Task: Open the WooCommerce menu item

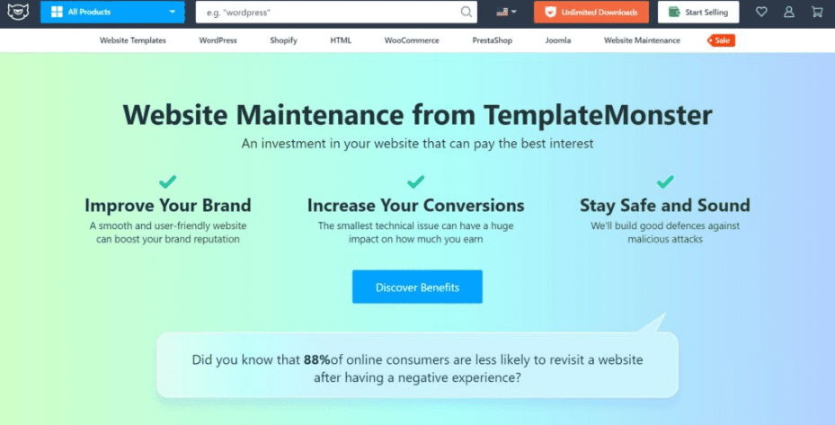Action: pyautogui.click(x=412, y=40)
